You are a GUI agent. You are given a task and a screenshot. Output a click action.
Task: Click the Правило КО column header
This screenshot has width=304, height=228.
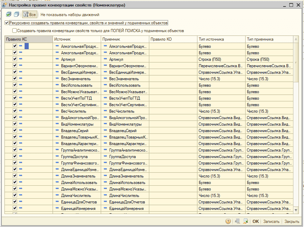coord(173,39)
